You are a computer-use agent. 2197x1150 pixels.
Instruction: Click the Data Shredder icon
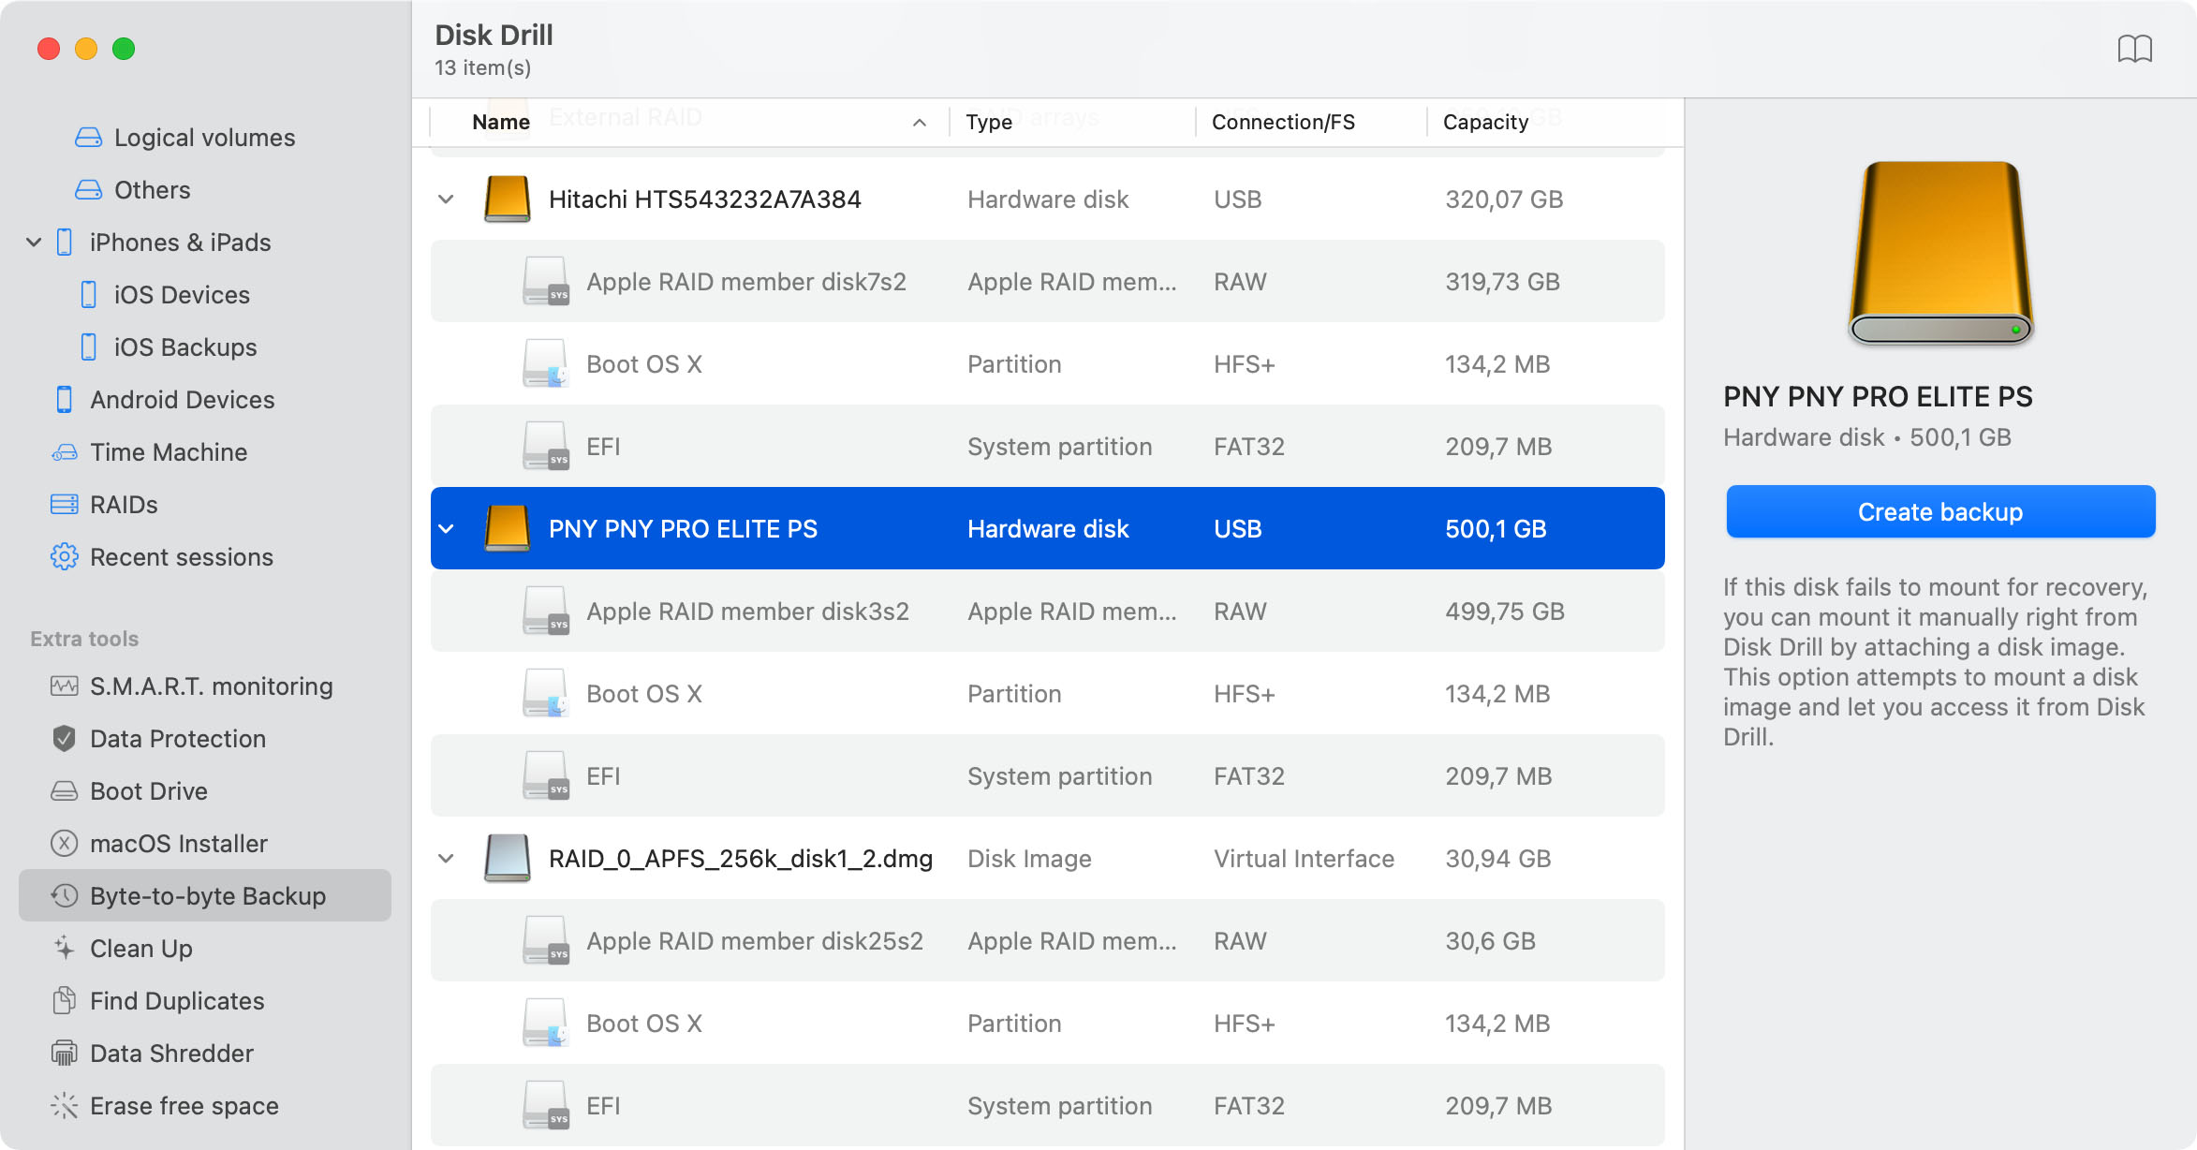pos(64,1054)
